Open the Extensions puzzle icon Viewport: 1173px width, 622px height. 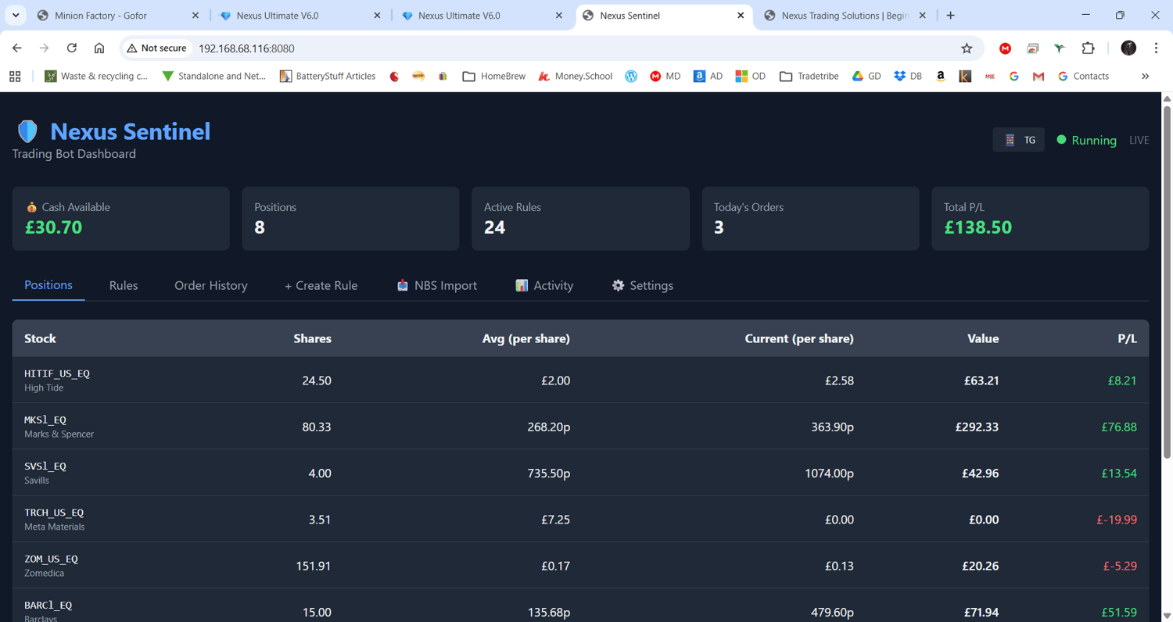click(x=1088, y=48)
